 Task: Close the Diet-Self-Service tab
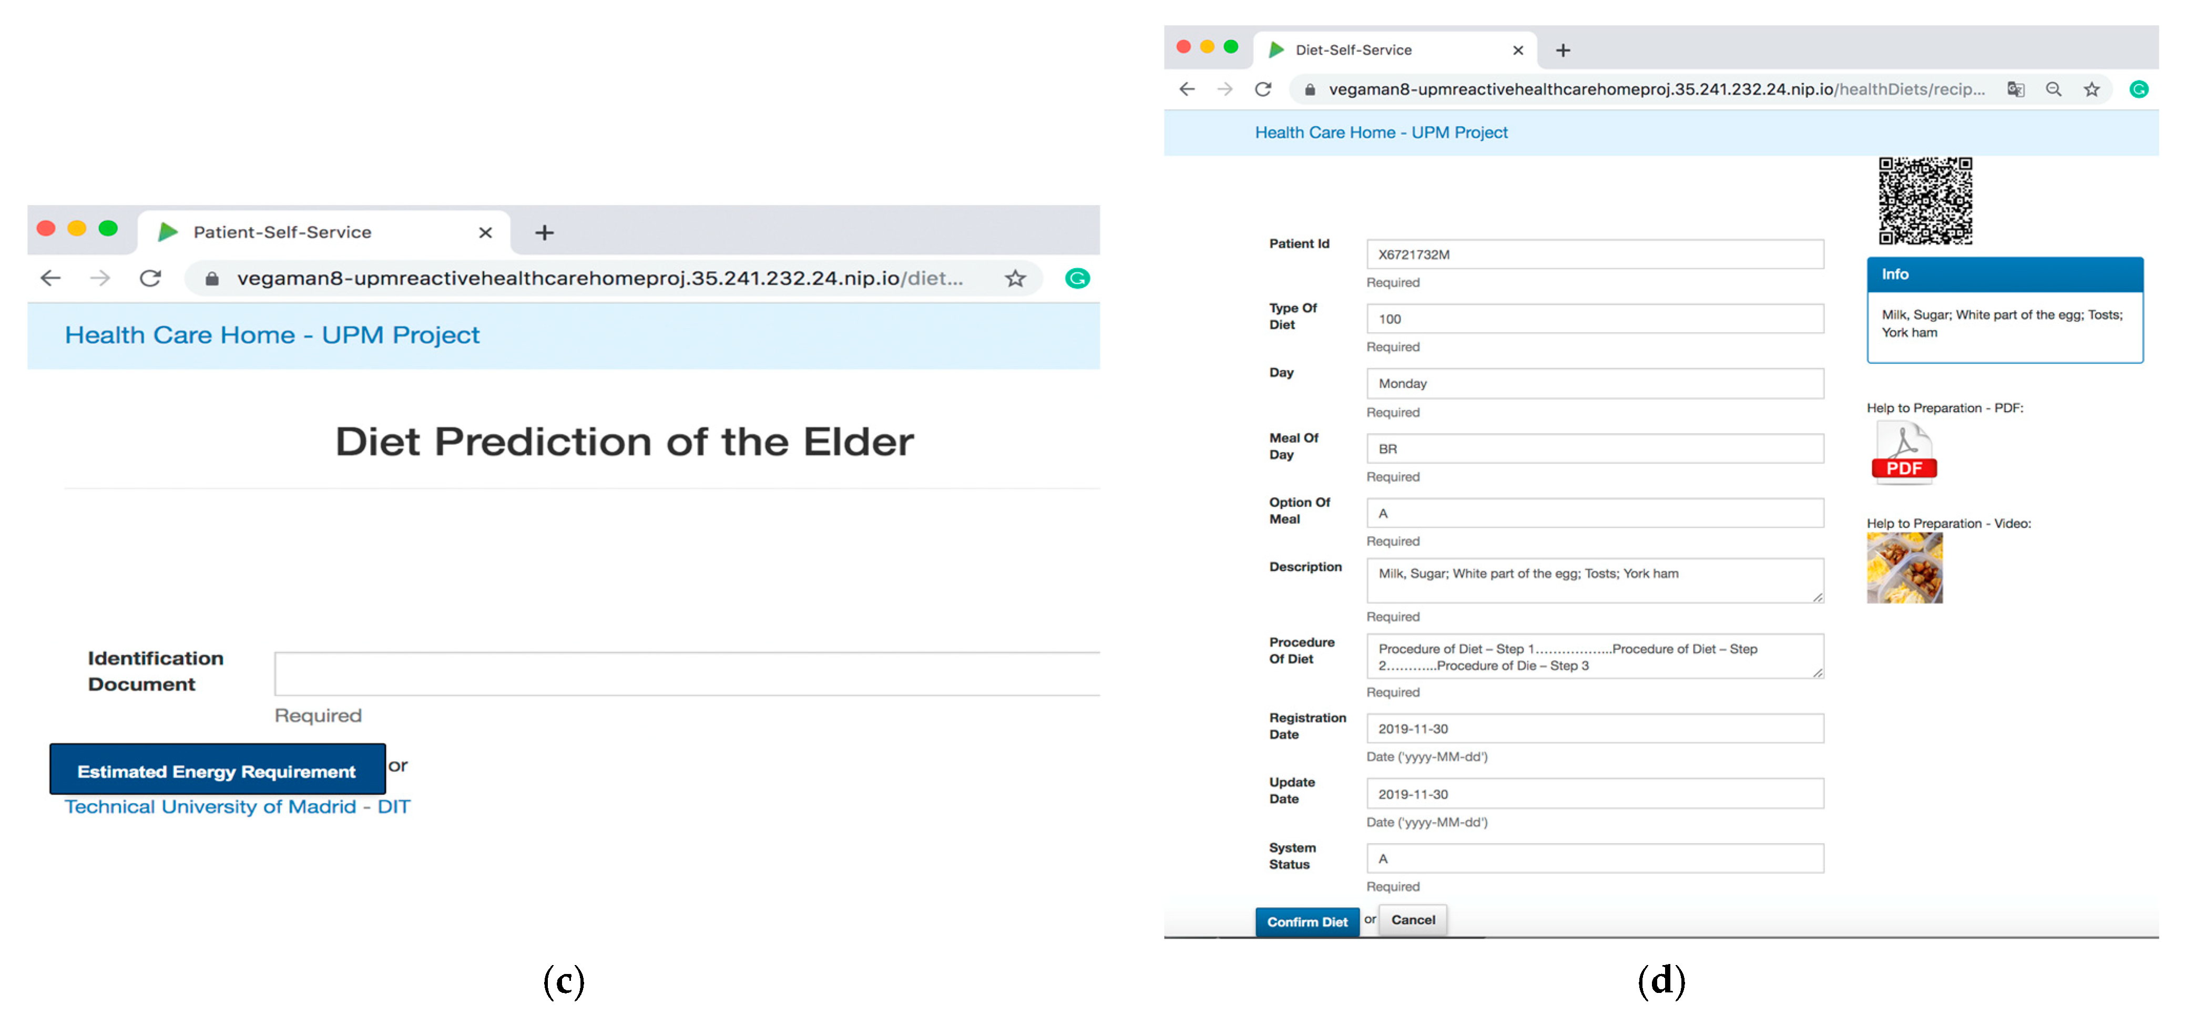pos(1518,50)
